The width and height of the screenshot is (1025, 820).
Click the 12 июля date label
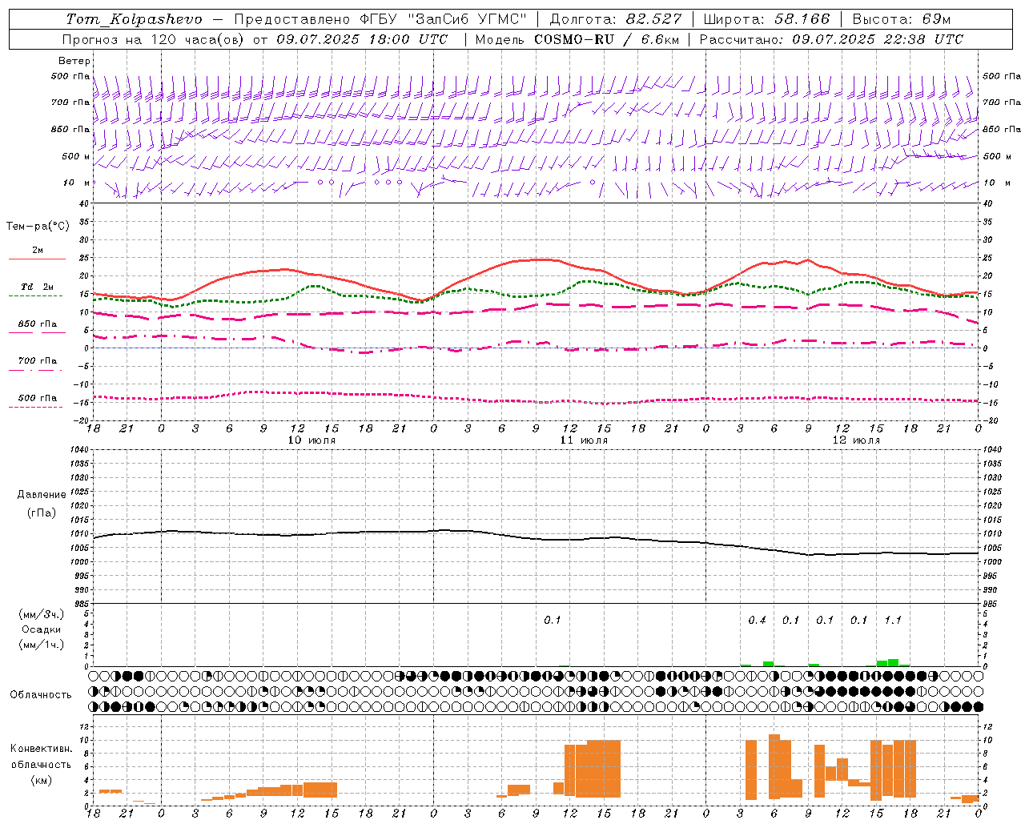click(856, 440)
